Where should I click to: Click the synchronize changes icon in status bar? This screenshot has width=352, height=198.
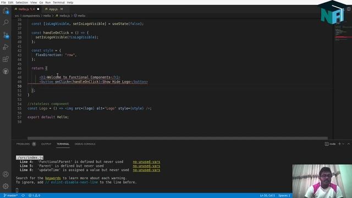pyautogui.click(x=23, y=196)
